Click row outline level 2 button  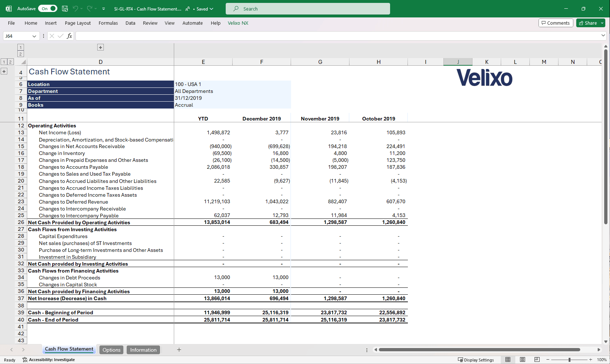pos(11,62)
